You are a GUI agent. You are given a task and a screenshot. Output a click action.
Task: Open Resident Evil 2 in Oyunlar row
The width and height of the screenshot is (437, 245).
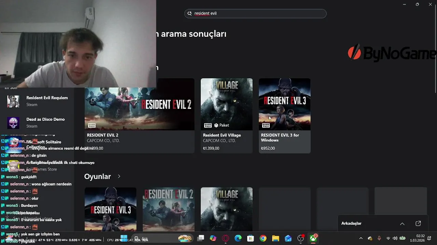coord(169,209)
